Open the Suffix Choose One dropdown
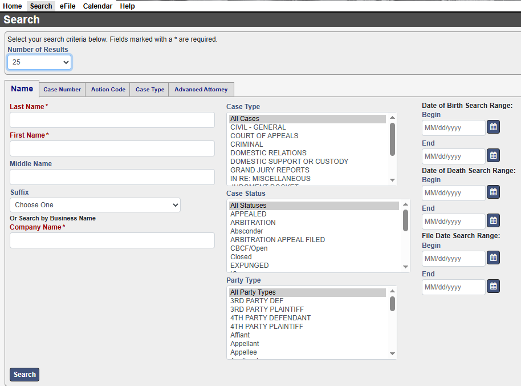The image size is (521, 386). pyautogui.click(x=95, y=205)
